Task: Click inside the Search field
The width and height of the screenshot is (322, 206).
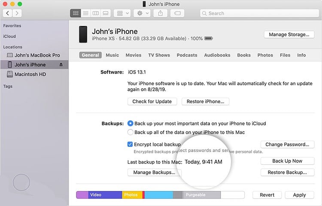Action: pos(259,13)
